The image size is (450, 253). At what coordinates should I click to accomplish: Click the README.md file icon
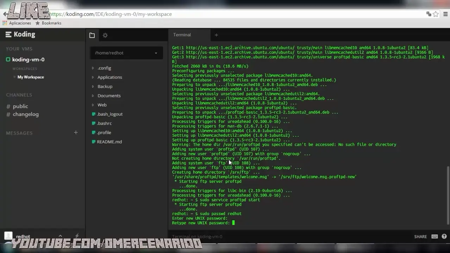(x=94, y=142)
